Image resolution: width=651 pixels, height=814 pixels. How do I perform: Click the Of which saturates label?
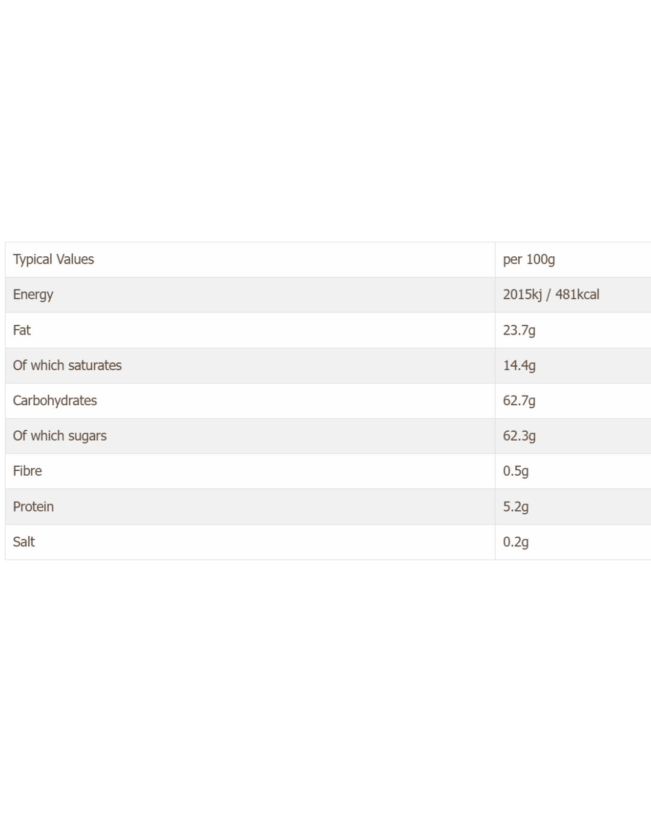coord(67,365)
